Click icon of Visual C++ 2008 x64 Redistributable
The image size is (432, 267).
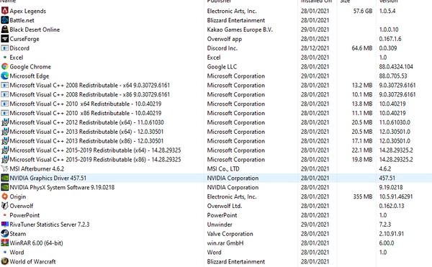(x=5, y=86)
